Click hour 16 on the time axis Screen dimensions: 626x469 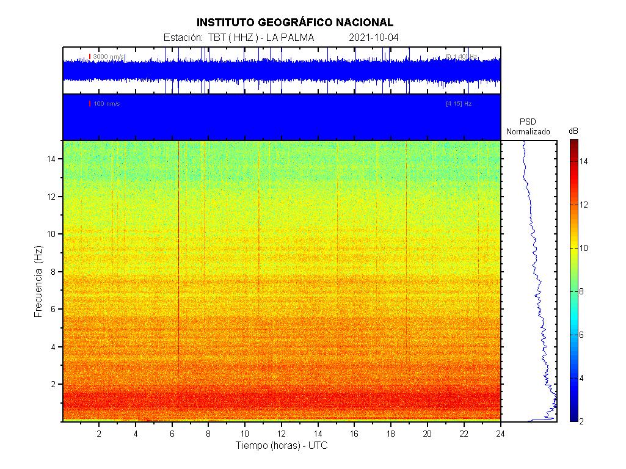(x=354, y=434)
